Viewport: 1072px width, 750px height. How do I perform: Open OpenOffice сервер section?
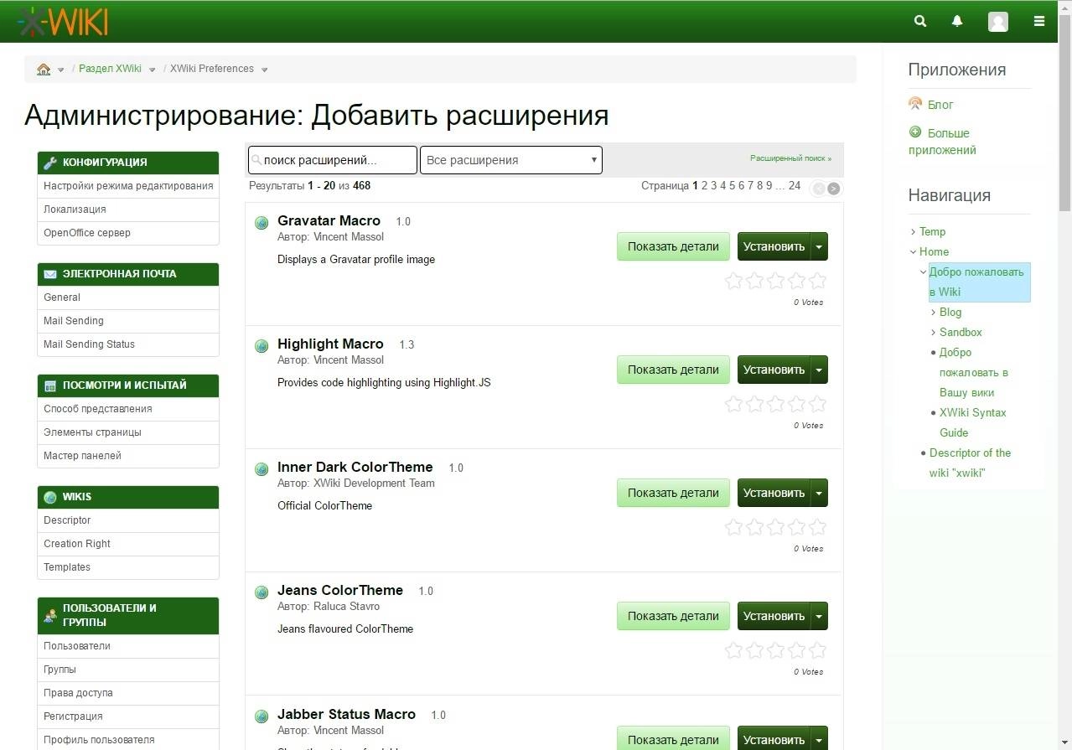coord(128,233)
